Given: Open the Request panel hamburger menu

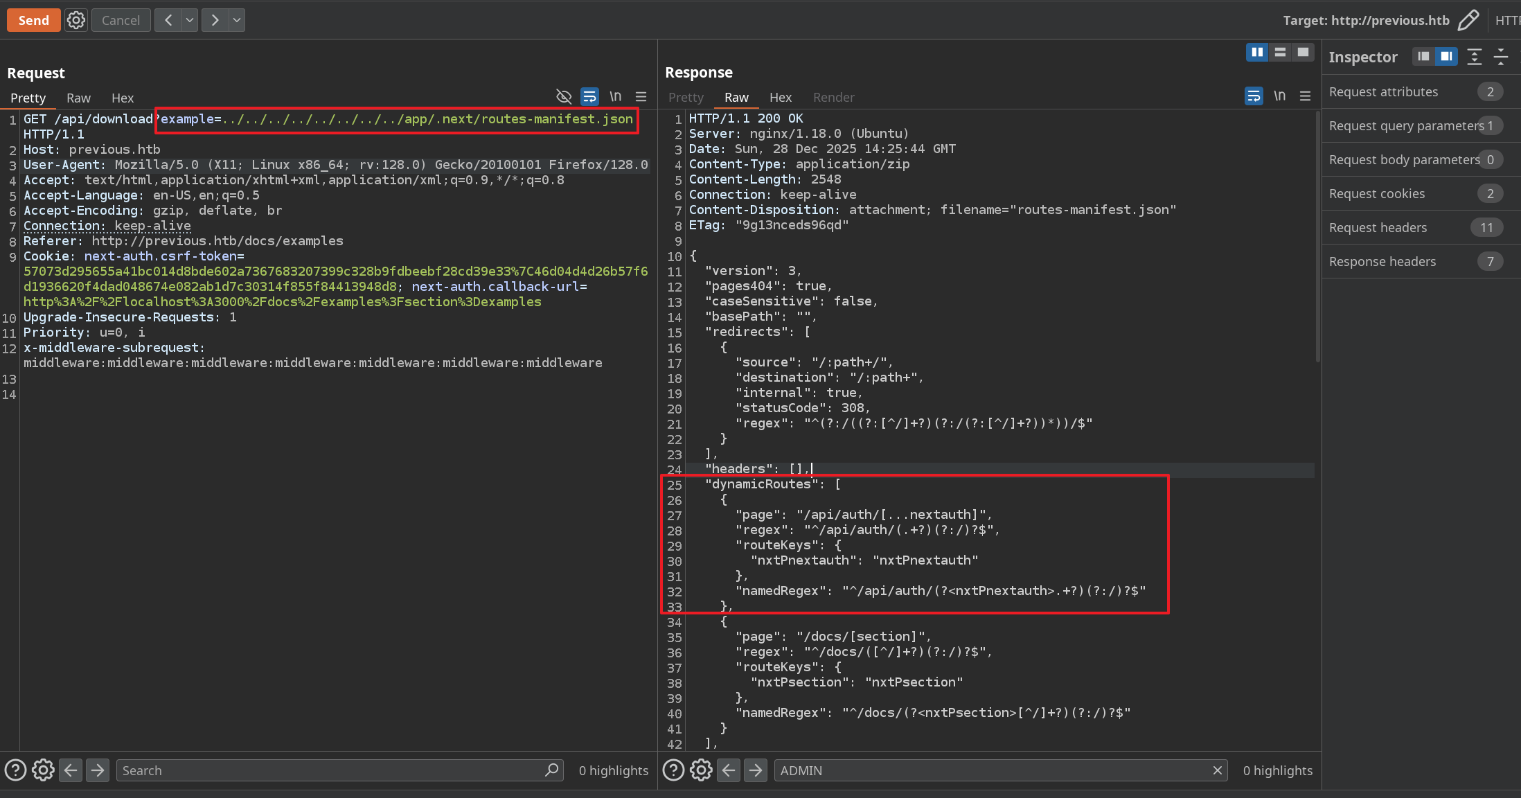Looking at the screenshot, I should tap(641, 96).
